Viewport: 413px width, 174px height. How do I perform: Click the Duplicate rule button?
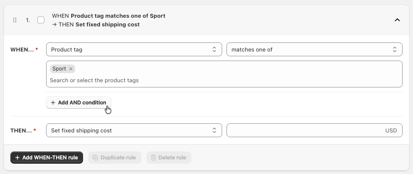click(115, 158)
